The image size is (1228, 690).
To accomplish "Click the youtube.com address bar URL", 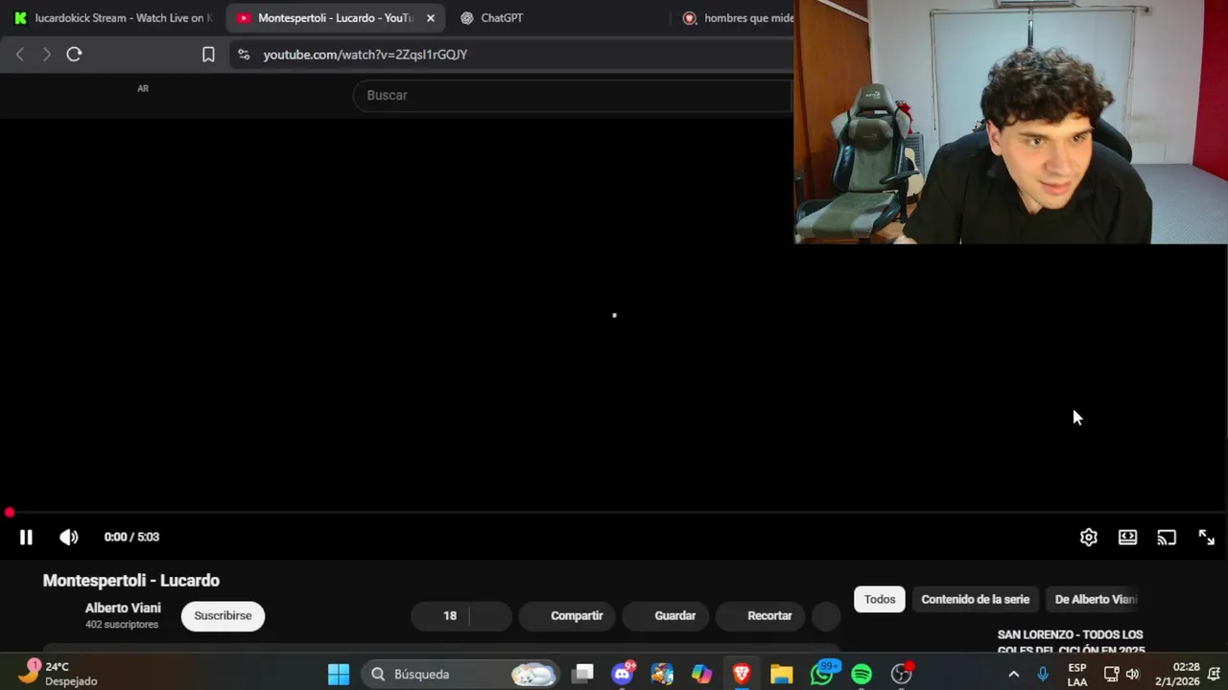I will (365, 55).
